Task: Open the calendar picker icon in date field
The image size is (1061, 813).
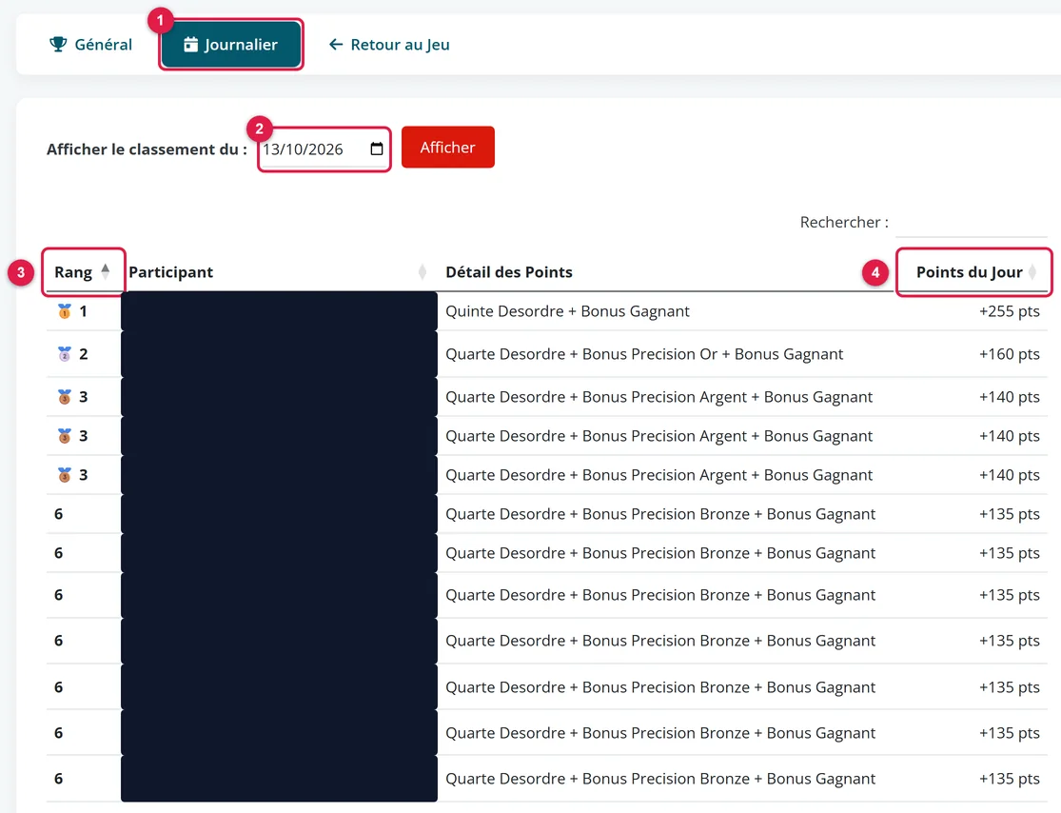Action: click(377, 149)
